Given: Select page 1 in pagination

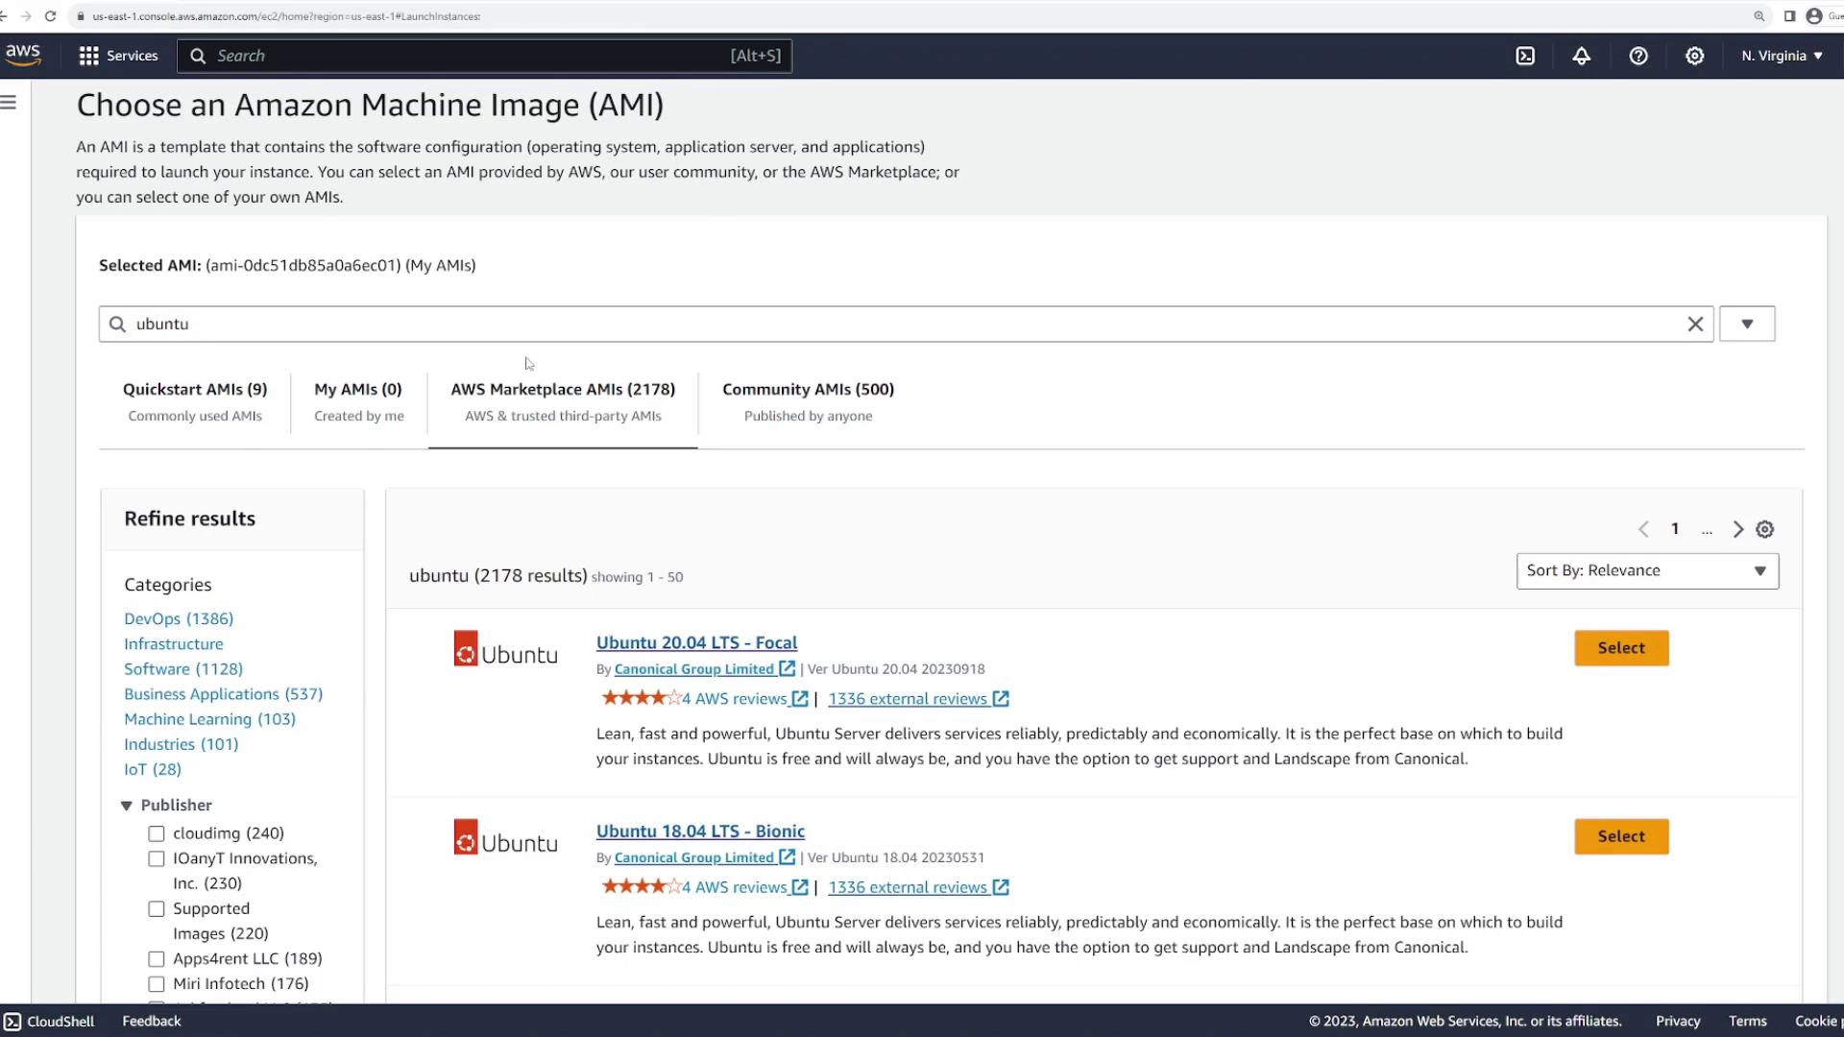Looking at the screenshot, I should 1675,529.
